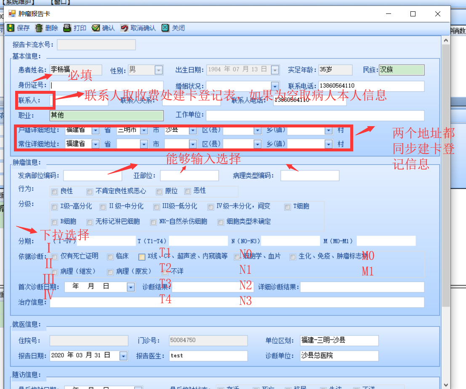Image resolution: width=466 pixels, height=389 pixels.
Task: Open 报告日期 date dropdown
Action: pos(123,356)
